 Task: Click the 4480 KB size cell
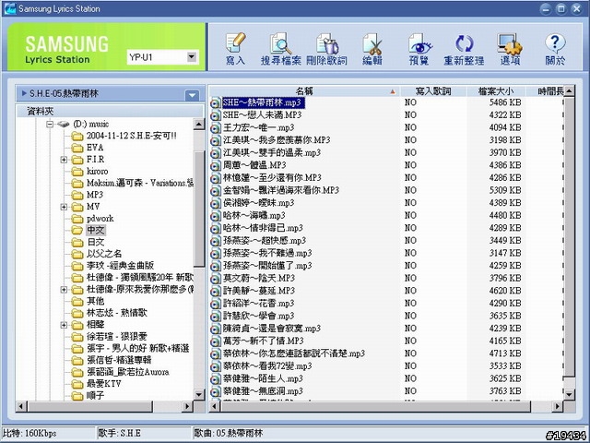point(505,215)
